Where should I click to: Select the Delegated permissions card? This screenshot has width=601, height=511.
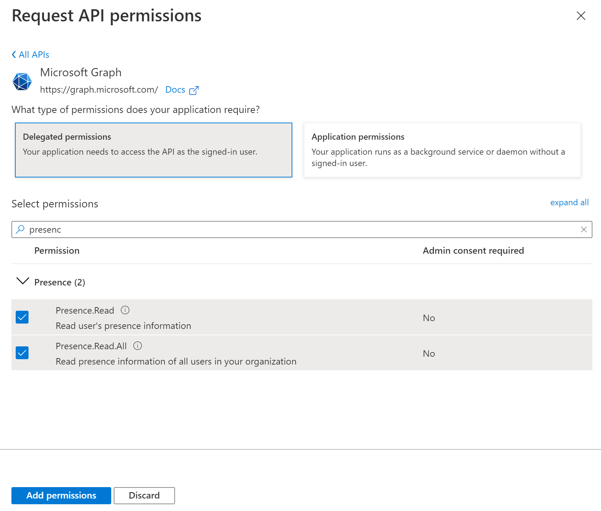click(x=154, y=150)
